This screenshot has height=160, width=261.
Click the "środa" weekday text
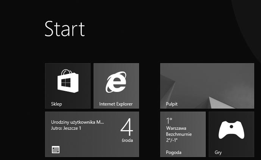click(x=127, y=140)
